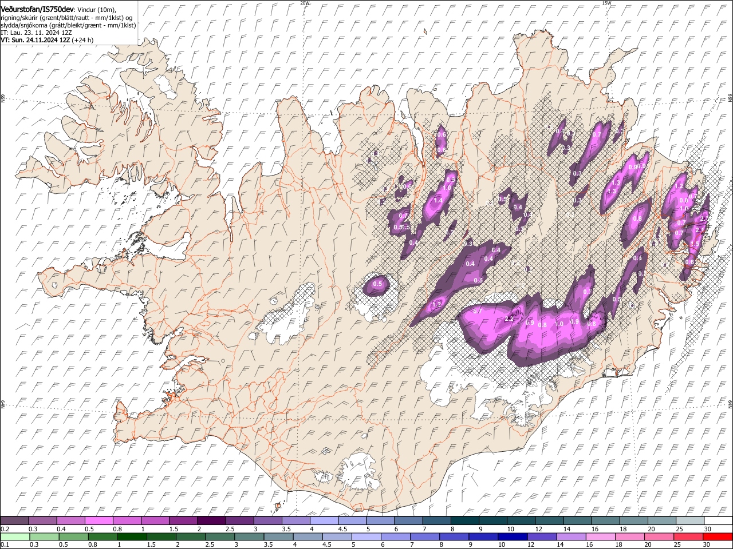Click the 1.4 precipitation value on the map
This screenshot has width=733, height=549.
point(438,201)
